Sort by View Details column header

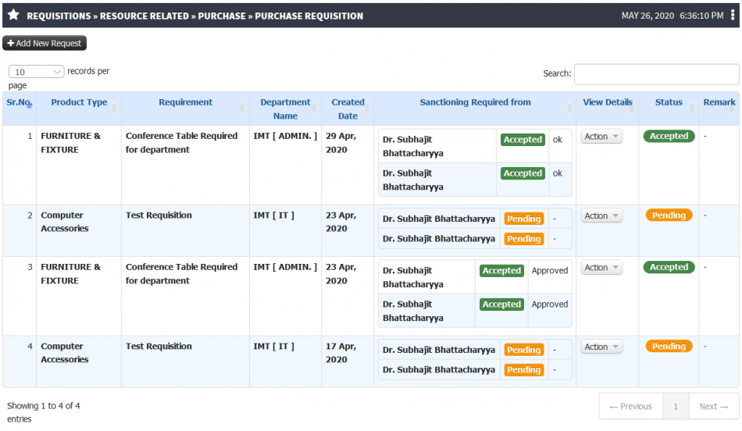(x=608, y=109)
